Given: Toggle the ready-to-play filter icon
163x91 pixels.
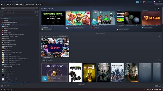Looking at the screenshot, I should click(x=37, y=12).
